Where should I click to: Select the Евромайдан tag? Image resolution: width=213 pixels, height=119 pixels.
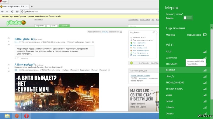85,70
